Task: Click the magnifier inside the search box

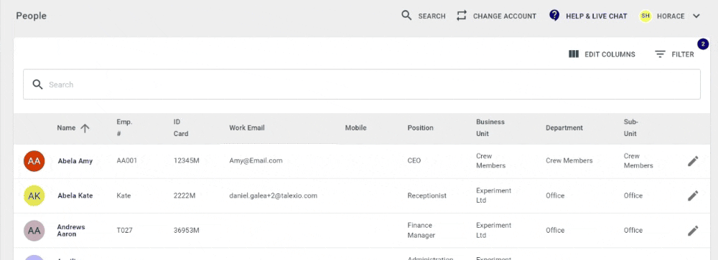Action: [x=37, y=85]
